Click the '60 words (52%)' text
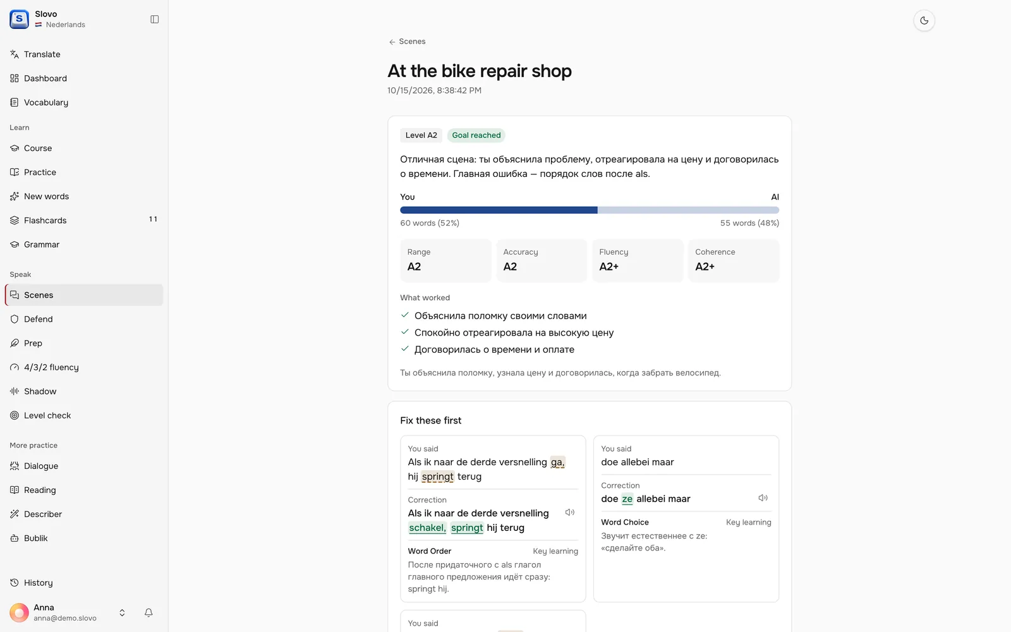1011x632 pixels. point(430,223)
